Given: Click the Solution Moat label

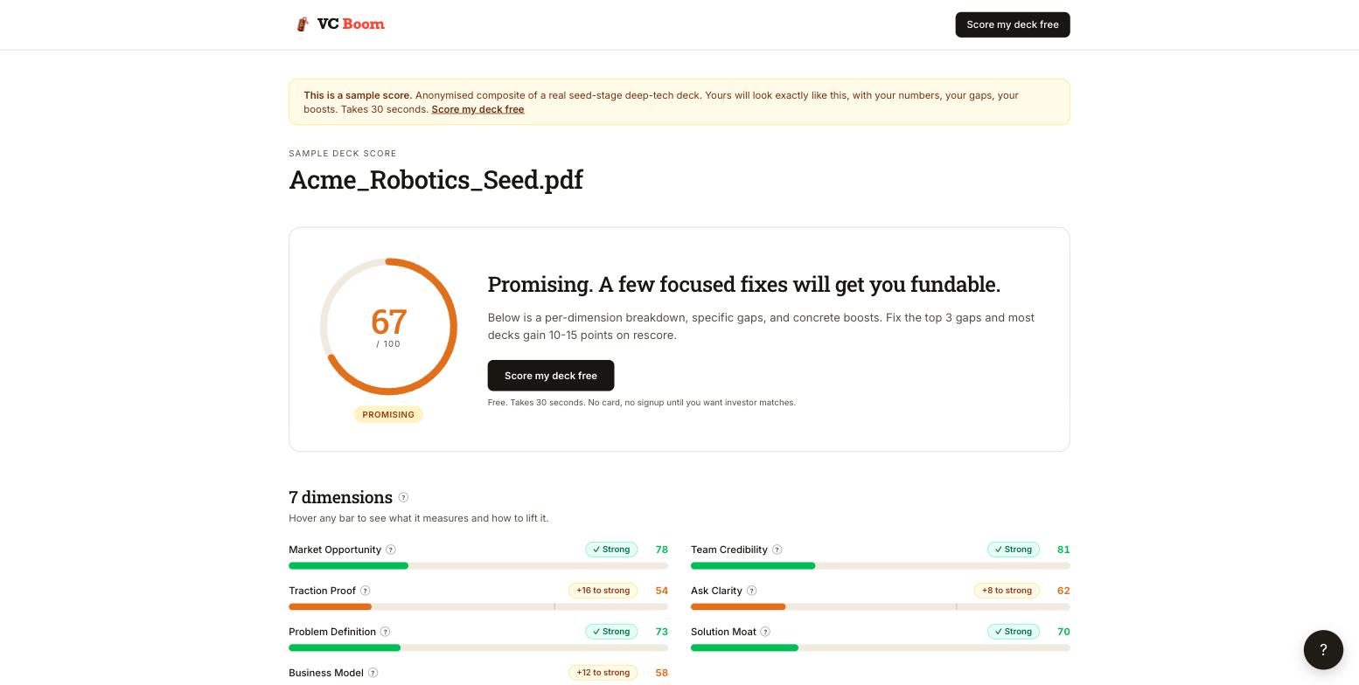Looking at the screenshot, I should coord(723,632).
